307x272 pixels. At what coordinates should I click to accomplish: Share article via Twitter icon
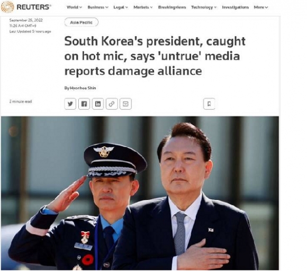click(x=70, y=104)
